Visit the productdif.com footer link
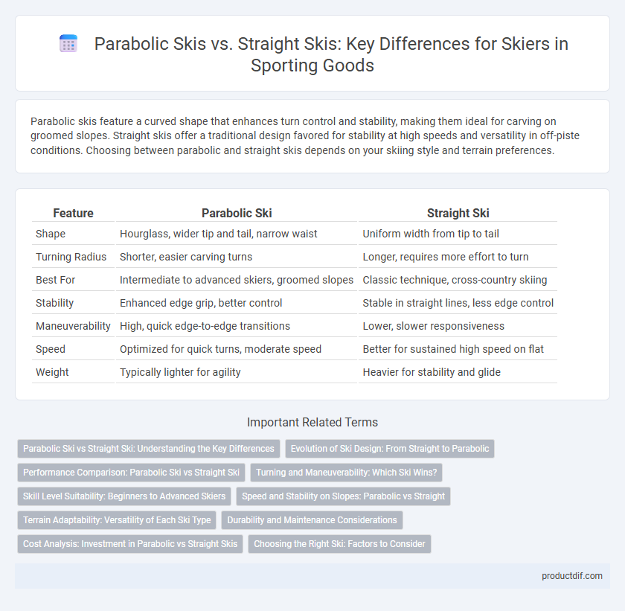This screenshot has width=625, height=611. 572,575
